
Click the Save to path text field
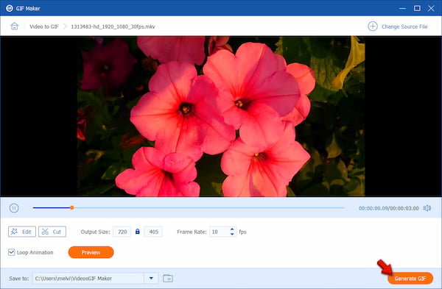pos(88,278)
